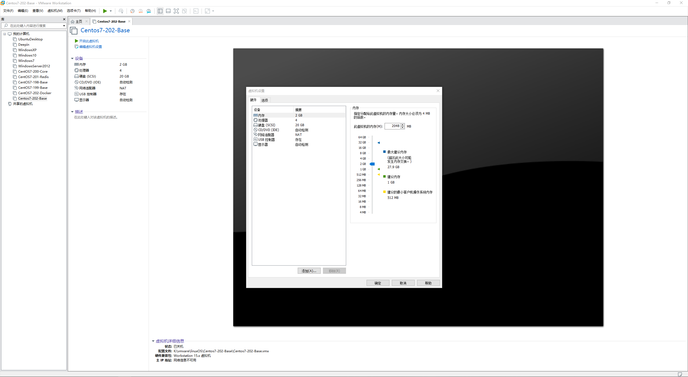Switch to 选项 tab in settings dialog
The width and height of the screenshot is (688, 377).
tap(265, 100)
